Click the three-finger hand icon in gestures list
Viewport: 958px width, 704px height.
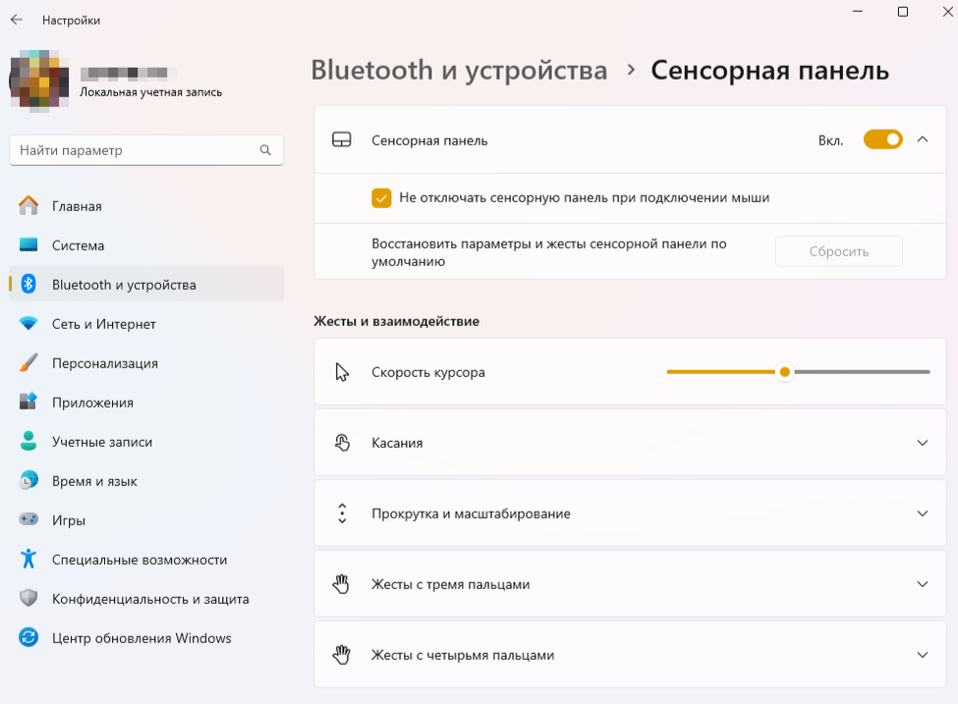click(341, 583)
